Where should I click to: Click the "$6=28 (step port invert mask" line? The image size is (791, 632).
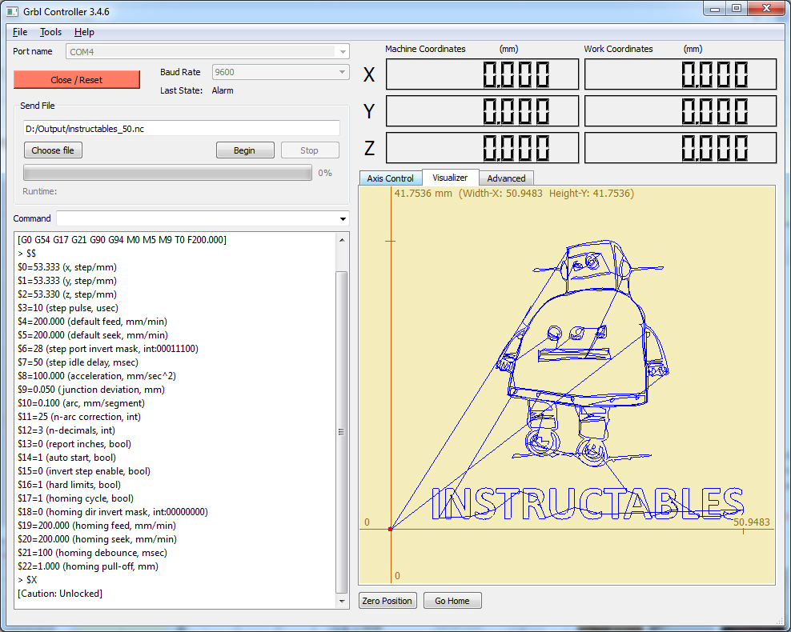(108, 348)
